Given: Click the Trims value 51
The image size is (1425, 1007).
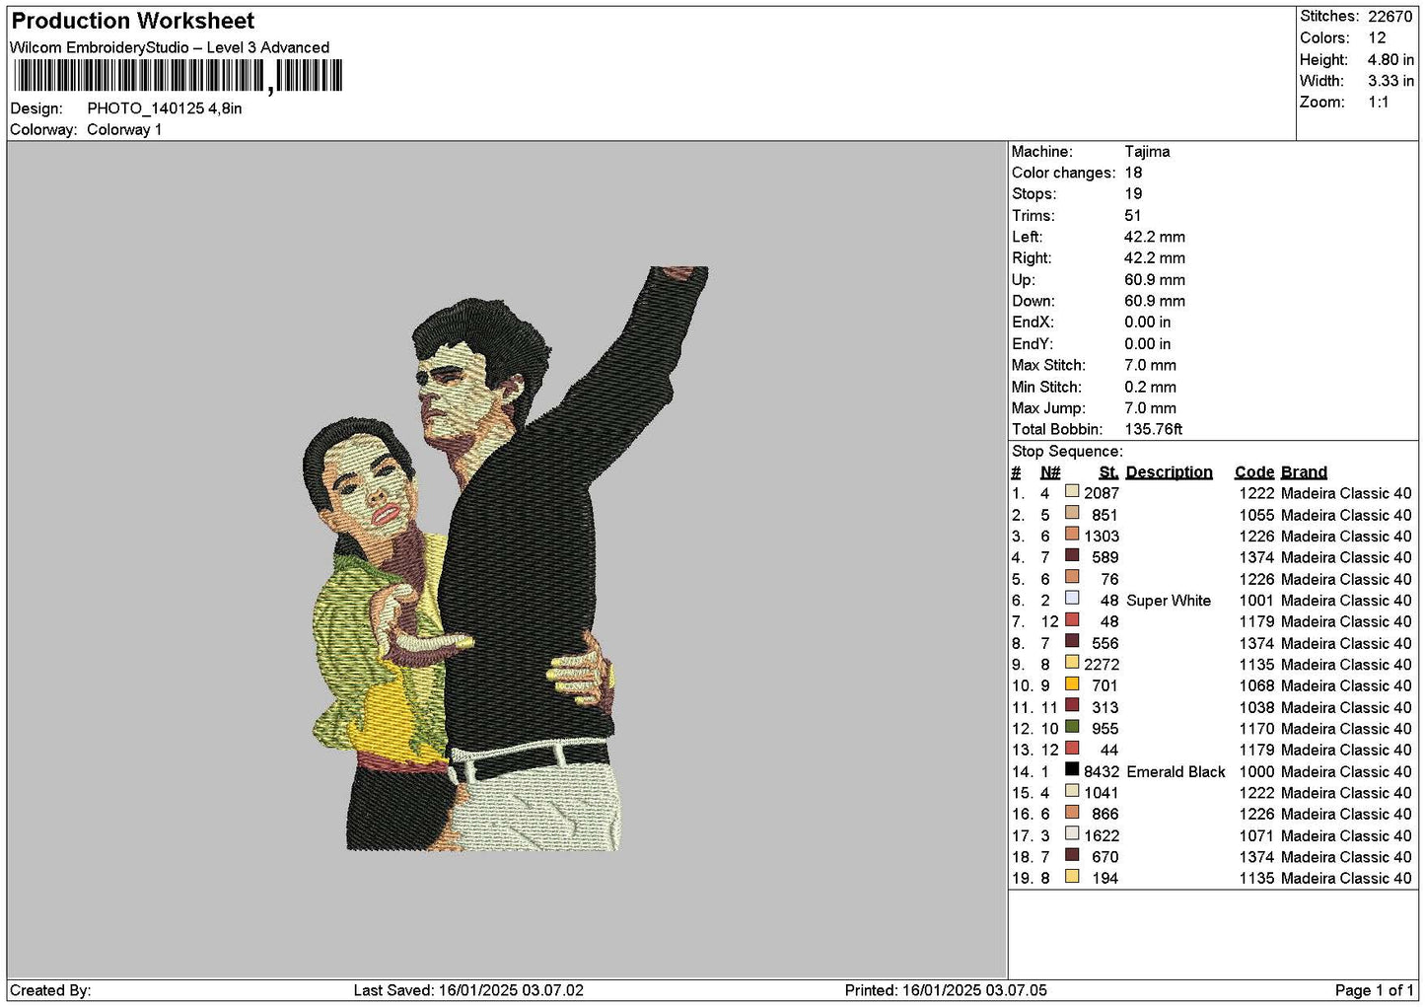Looking at the screenshot, I should pos(1132,216).
